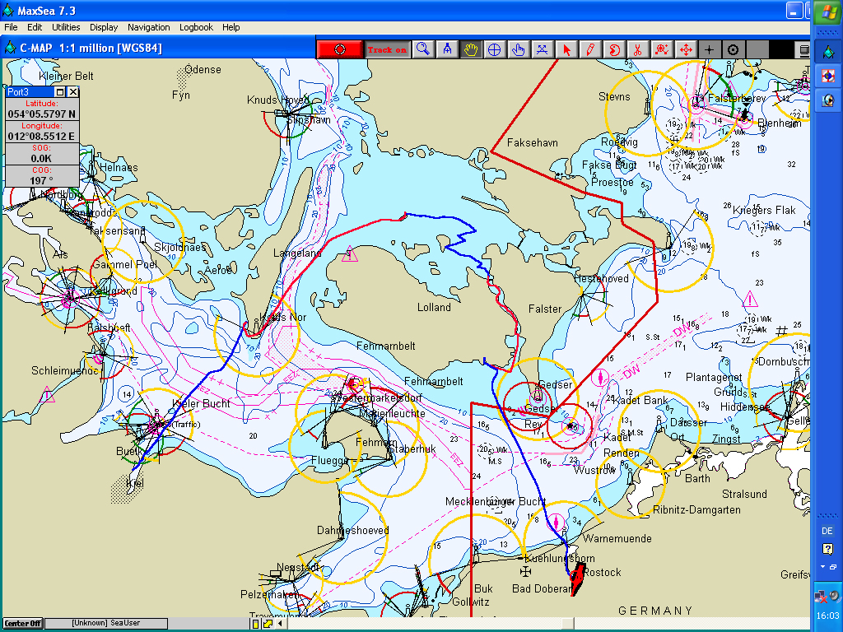Viewport: 843px width, 632px height.
Task: Select the magnifier zoom tool
Action: [424, 49]
